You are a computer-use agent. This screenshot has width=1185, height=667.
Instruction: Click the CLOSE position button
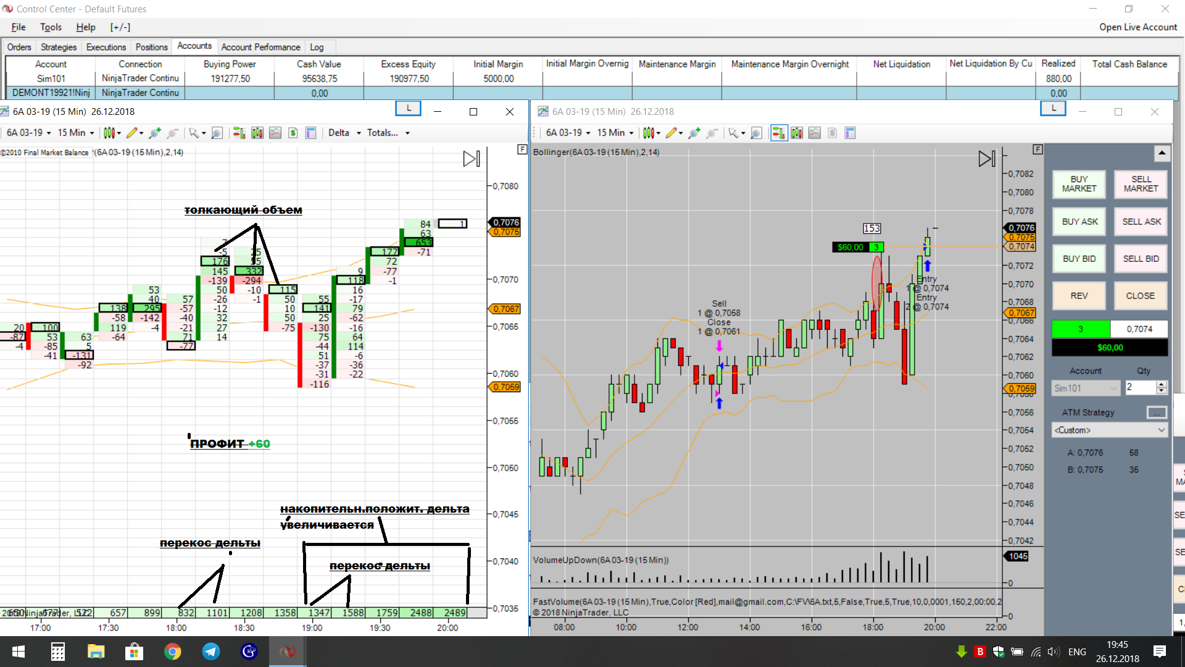[1140, 296]
